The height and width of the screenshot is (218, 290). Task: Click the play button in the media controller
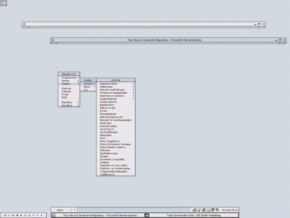(9, 215)
